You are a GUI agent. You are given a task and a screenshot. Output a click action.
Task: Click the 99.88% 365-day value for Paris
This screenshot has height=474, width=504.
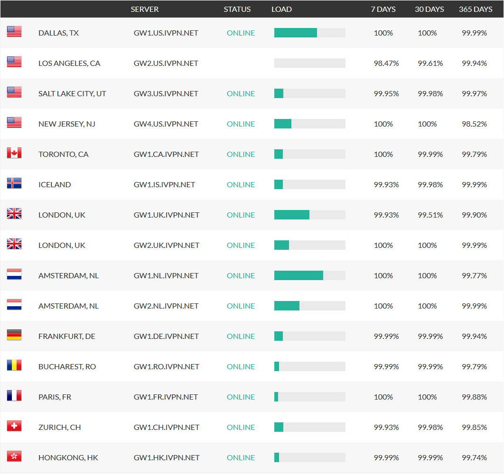click(475, 397)
